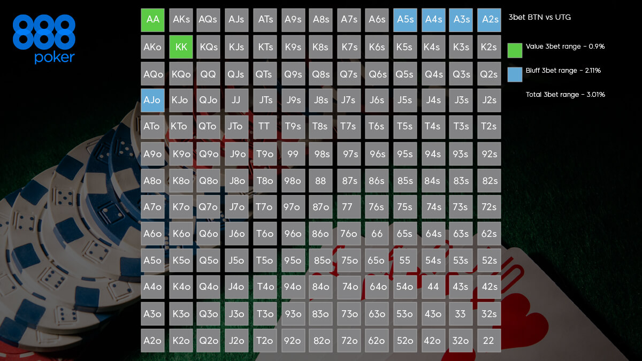Image resolution: width=642 pixels, height=361 pixels.
Task: Select the AKo hand cell
Action: pyautogui.click(x=152, y=47)
